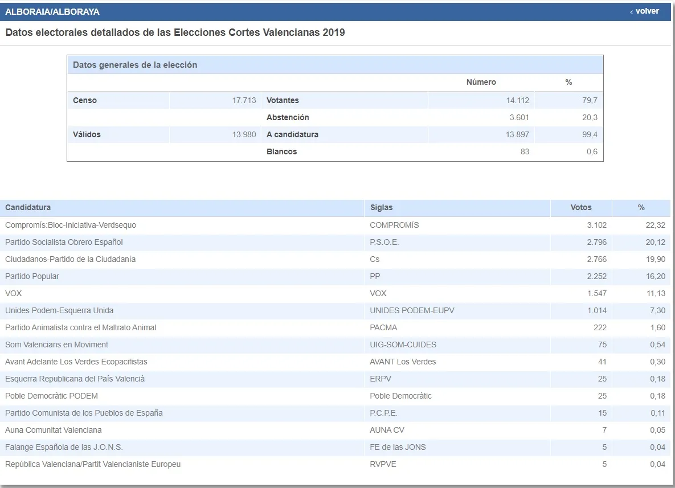Select Unides Podem-Esquerra Unida row
Screen dimensions: 675x488
[x=336, y=311]
